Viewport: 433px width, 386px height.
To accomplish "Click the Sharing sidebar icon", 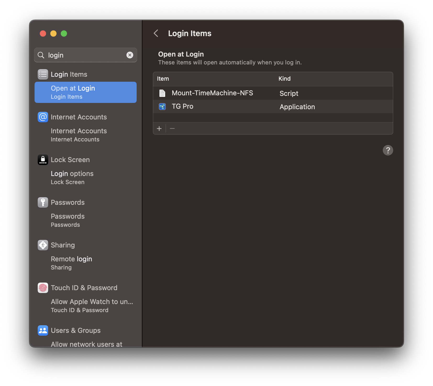I will coord(43,245).
